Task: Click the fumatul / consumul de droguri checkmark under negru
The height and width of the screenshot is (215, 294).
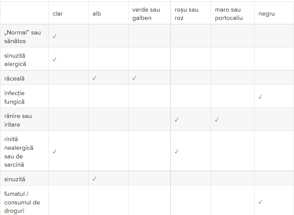Action: click(260, 202)
